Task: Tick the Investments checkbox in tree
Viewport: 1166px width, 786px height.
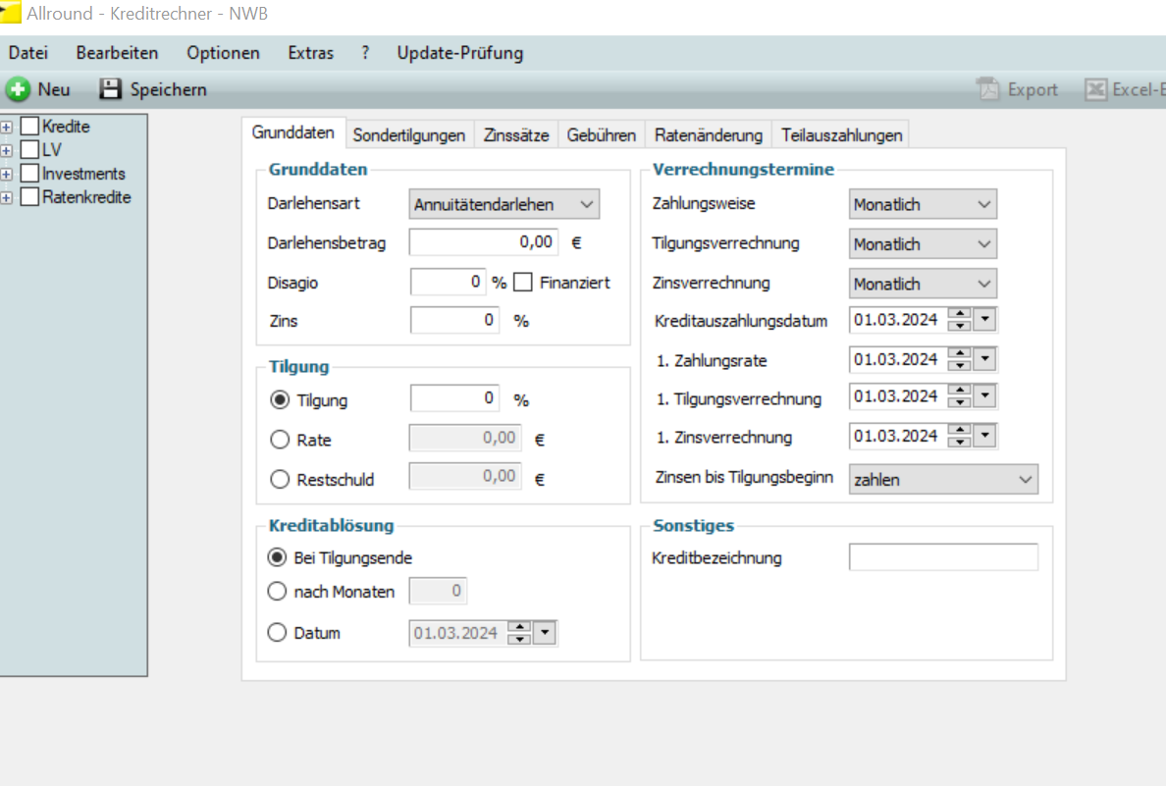Action: (30, 174)
